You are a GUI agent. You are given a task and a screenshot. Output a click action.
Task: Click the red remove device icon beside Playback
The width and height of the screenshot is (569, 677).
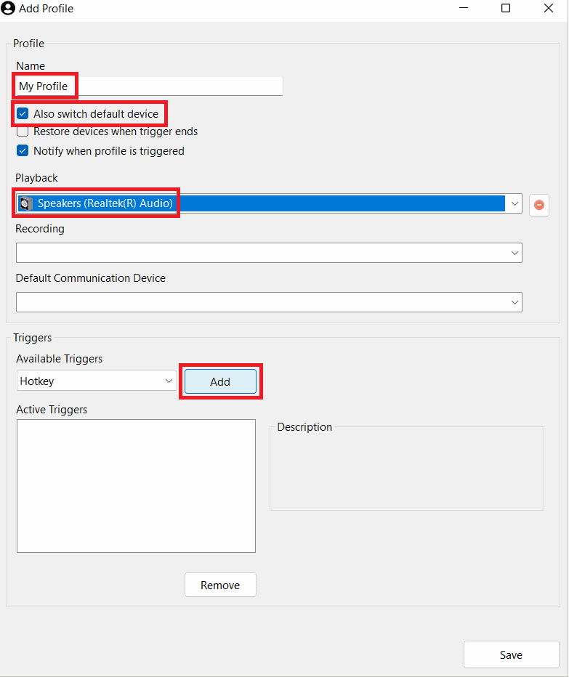click(538, 205)
